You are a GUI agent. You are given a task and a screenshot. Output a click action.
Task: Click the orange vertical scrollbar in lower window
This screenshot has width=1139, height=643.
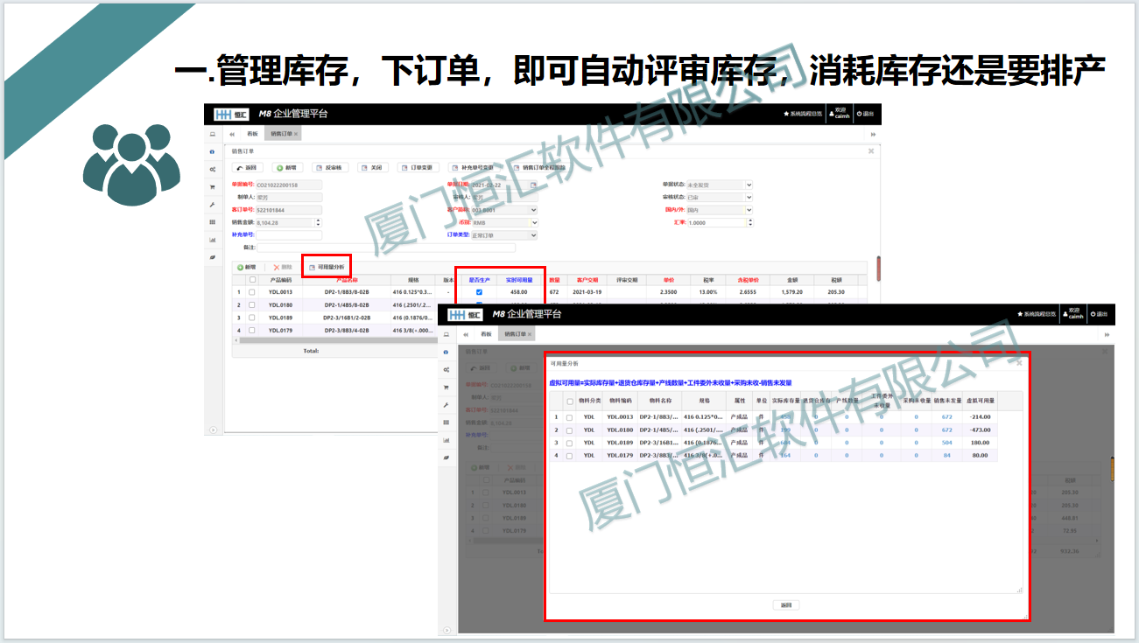[x=1112, y=468]
